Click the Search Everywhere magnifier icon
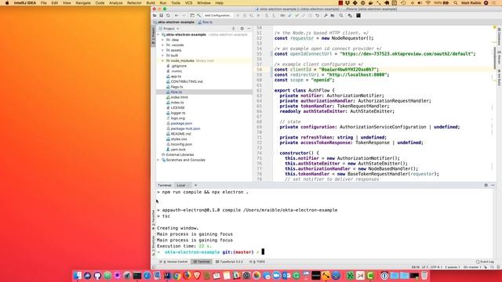 (x=341, y=16)
